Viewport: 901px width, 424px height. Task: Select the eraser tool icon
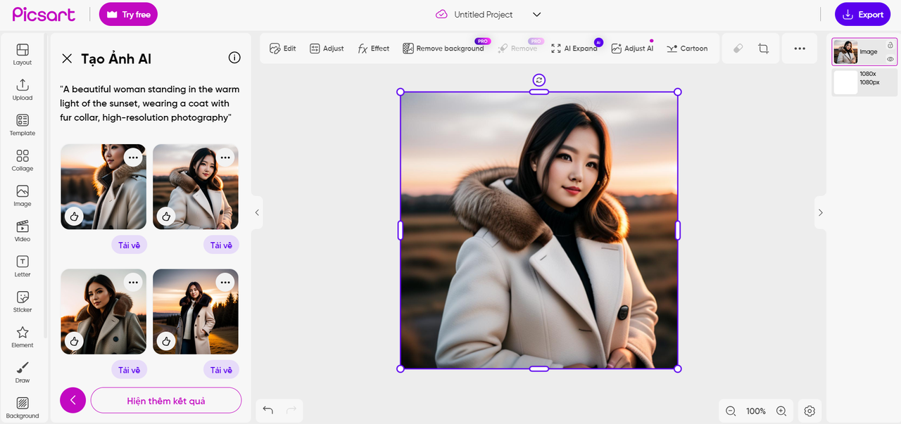(x=738, y=49)
